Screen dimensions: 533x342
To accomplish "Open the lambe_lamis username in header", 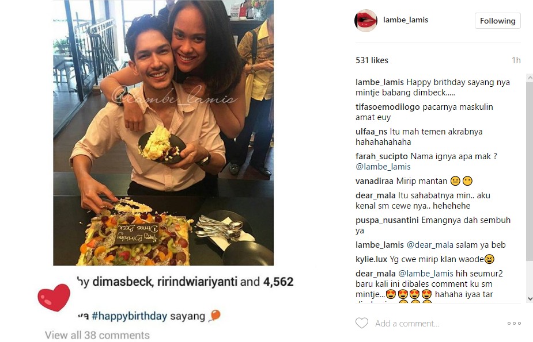I will pyautogui.click(x=405, y=20).
